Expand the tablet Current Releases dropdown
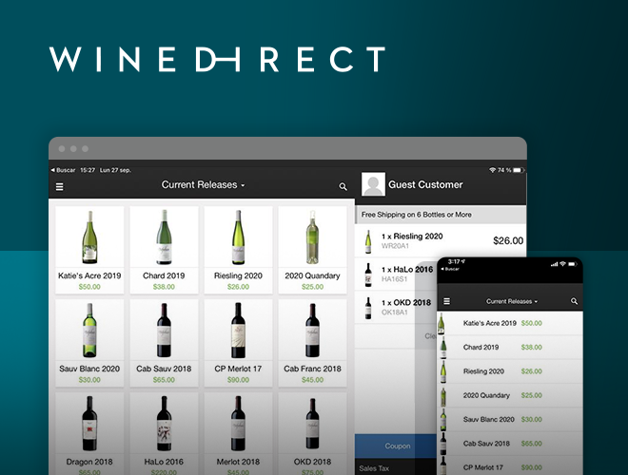The image size is (628, 475). tap(203, 184)
